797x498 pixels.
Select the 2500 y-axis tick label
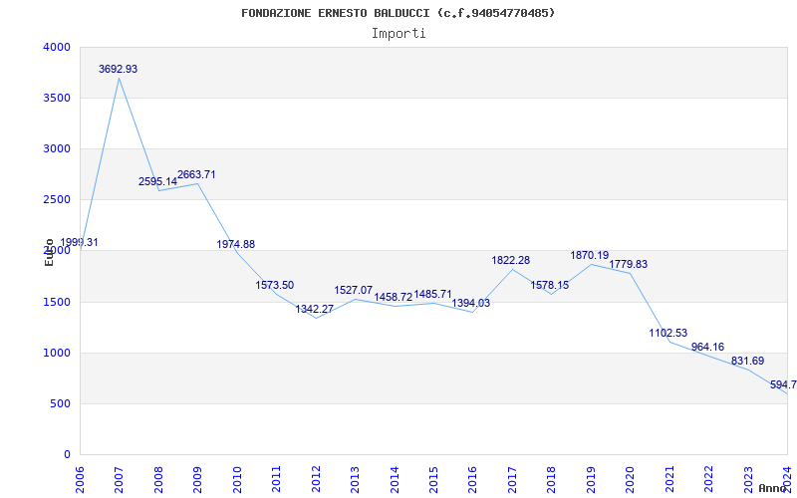(x=57, y=200)
